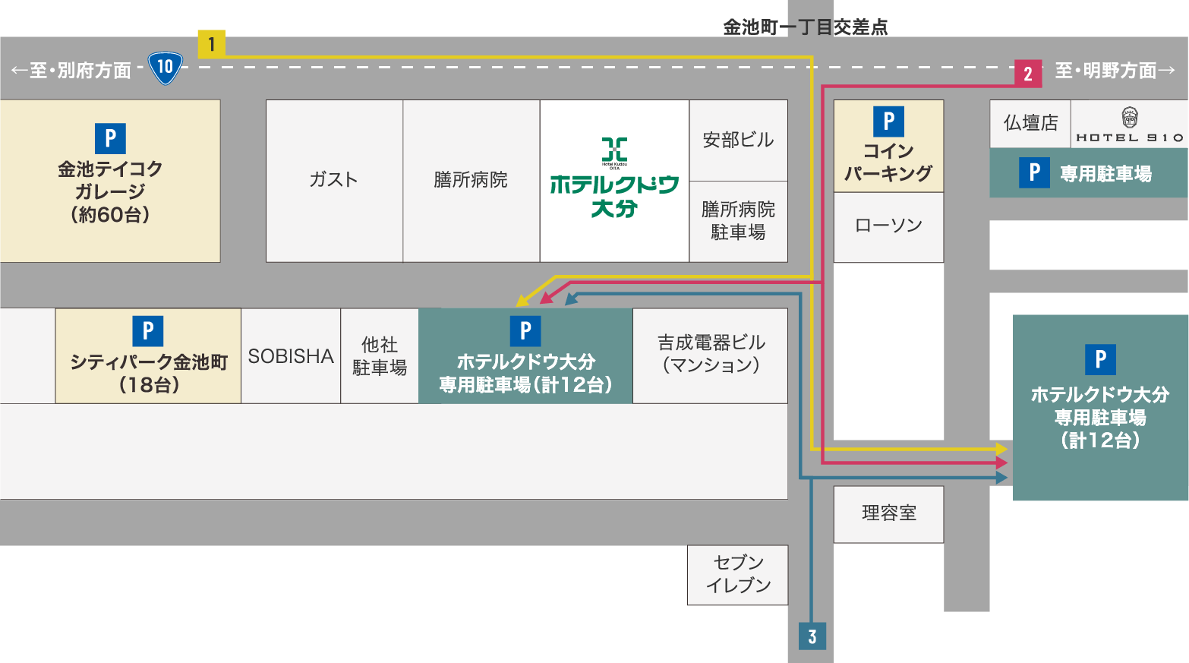Click the 理容室 label
The width and height of the screenshot is (1189, 663).
pyautogui.click(x=888, y=513)
